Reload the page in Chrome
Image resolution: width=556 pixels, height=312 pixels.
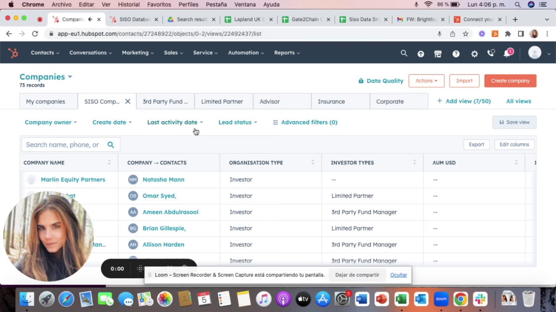pos(35,33)
